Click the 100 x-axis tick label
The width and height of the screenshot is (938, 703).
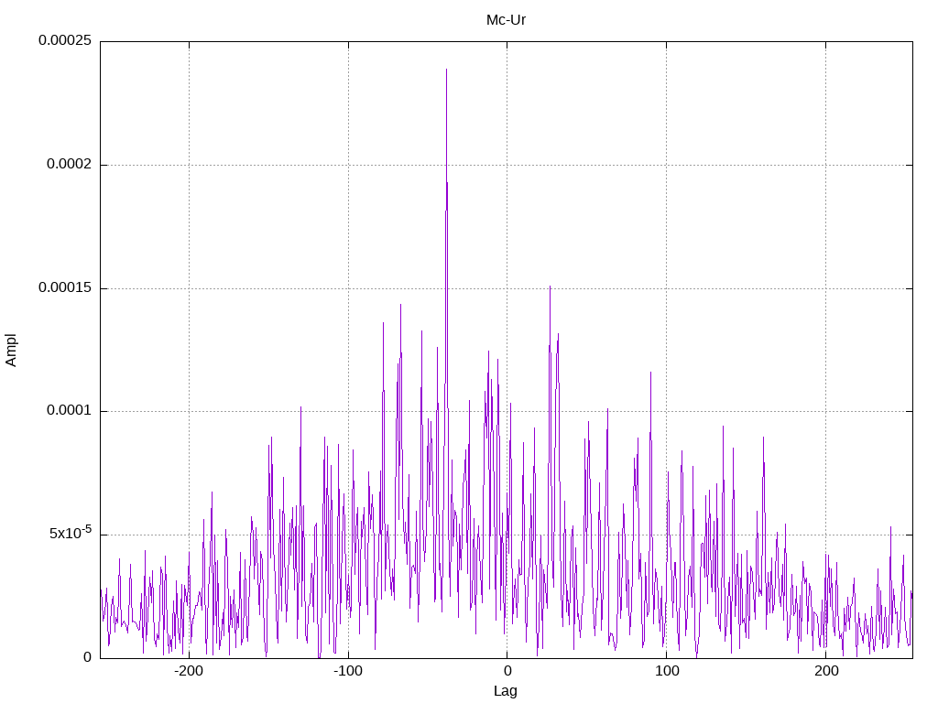pyautogui.click(x=667, y=671)
